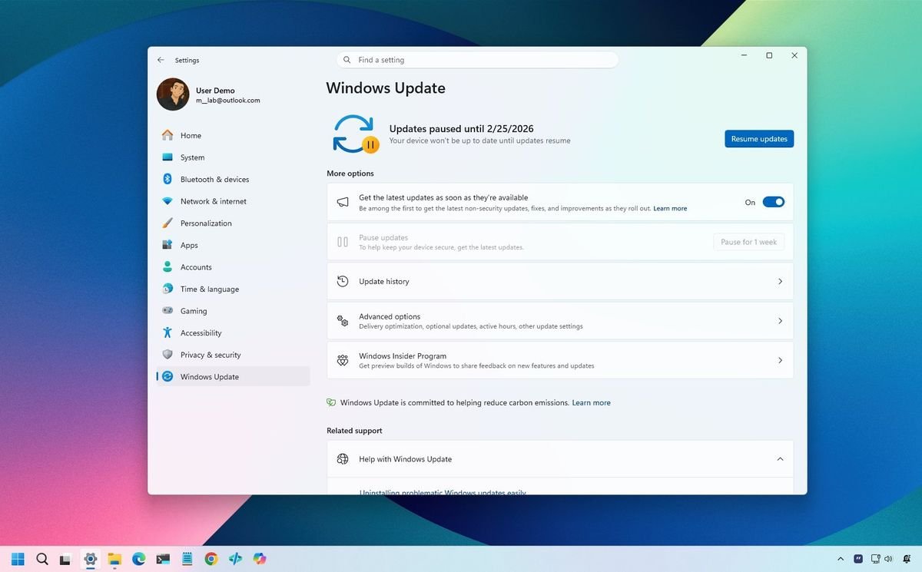The image size is (922, 572).
Task: Open Windows Terminal from the taskbar
Action: click(x=163, y=559)
